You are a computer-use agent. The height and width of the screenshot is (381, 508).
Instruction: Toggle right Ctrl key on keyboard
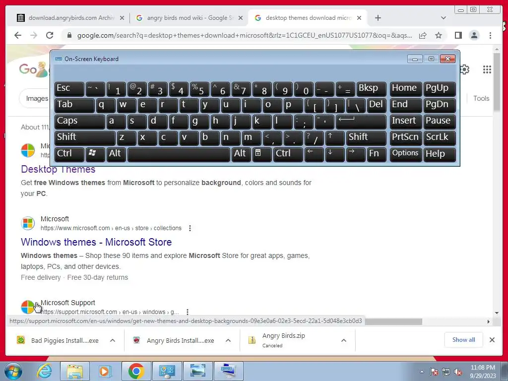tap(288, 154)
